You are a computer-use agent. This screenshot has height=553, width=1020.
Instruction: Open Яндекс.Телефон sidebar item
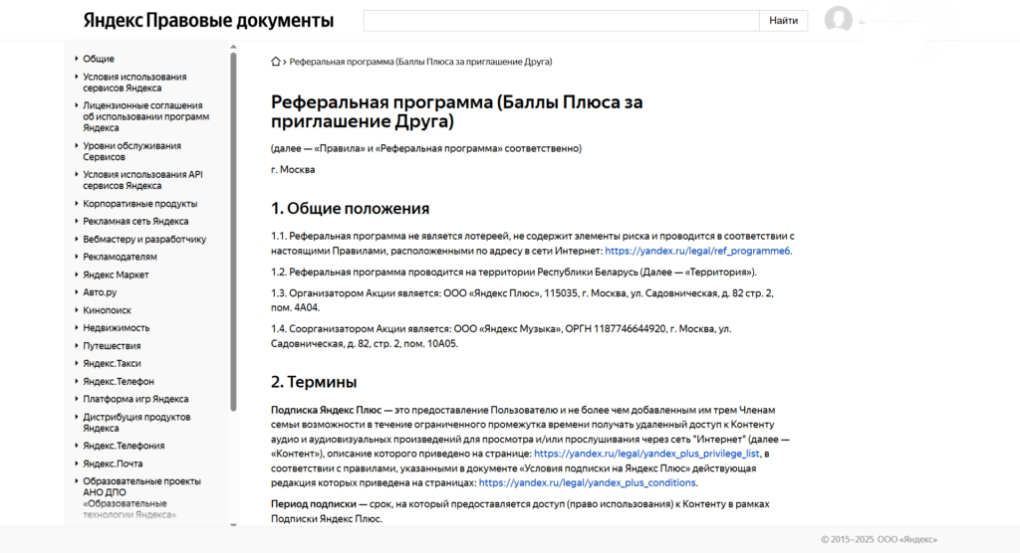[x=119, y=382]
